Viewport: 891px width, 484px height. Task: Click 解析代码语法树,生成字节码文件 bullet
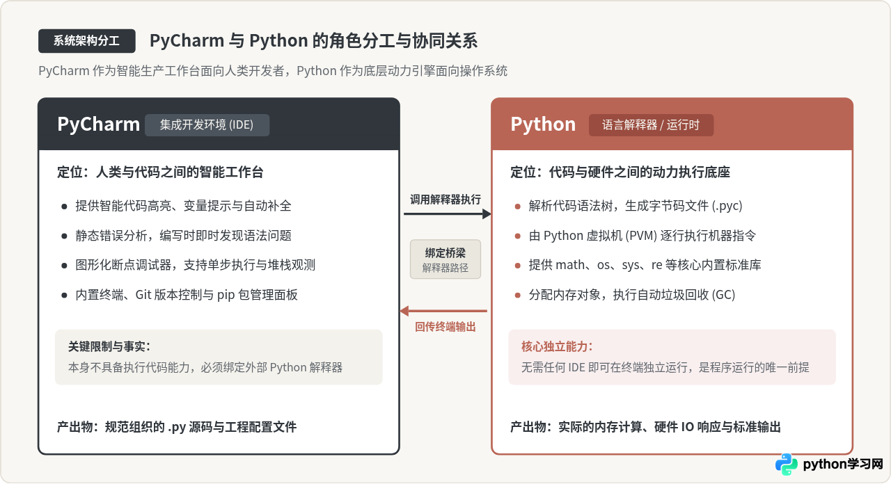coord(636,206)
